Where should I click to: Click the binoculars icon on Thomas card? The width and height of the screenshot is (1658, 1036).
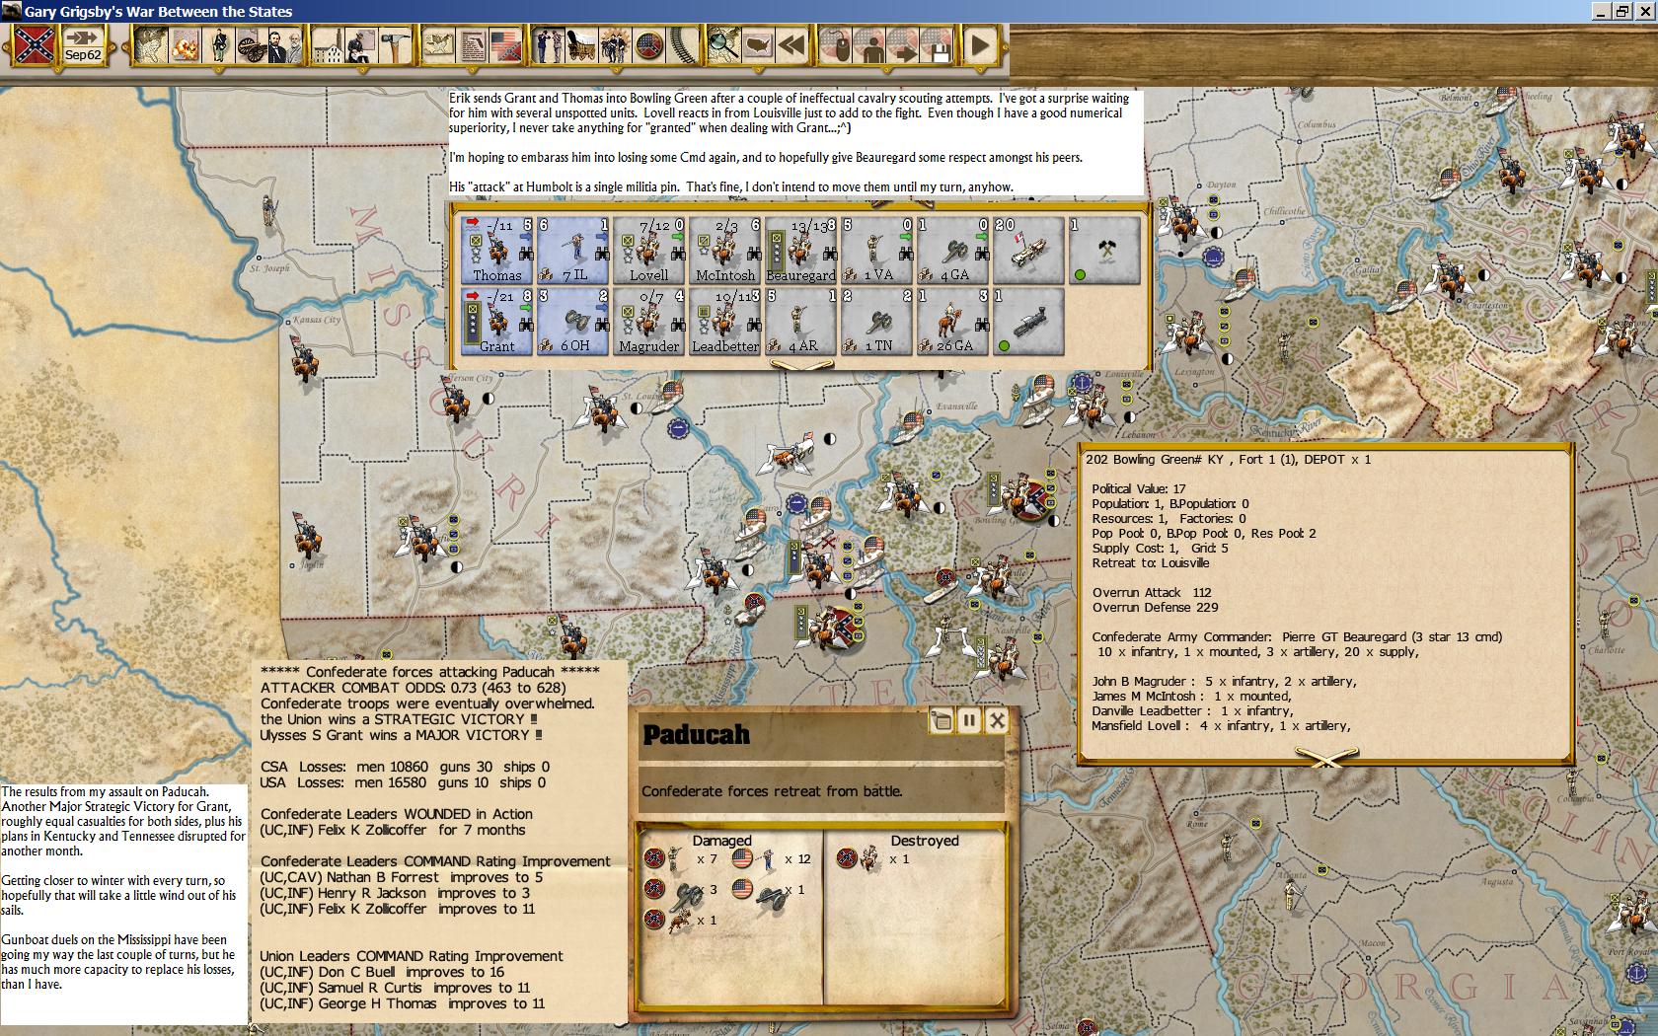click(526, 255)
